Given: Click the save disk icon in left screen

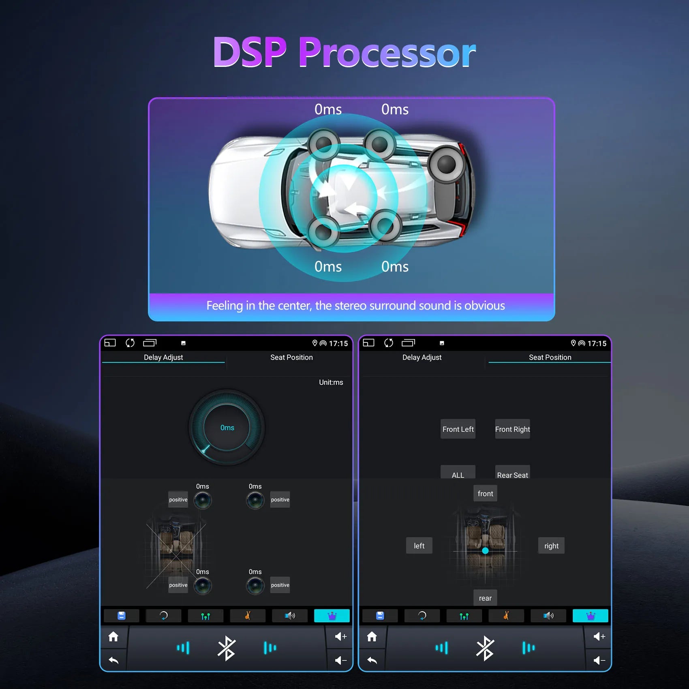Looking at the screenshot, I should (x=122, y=616).
